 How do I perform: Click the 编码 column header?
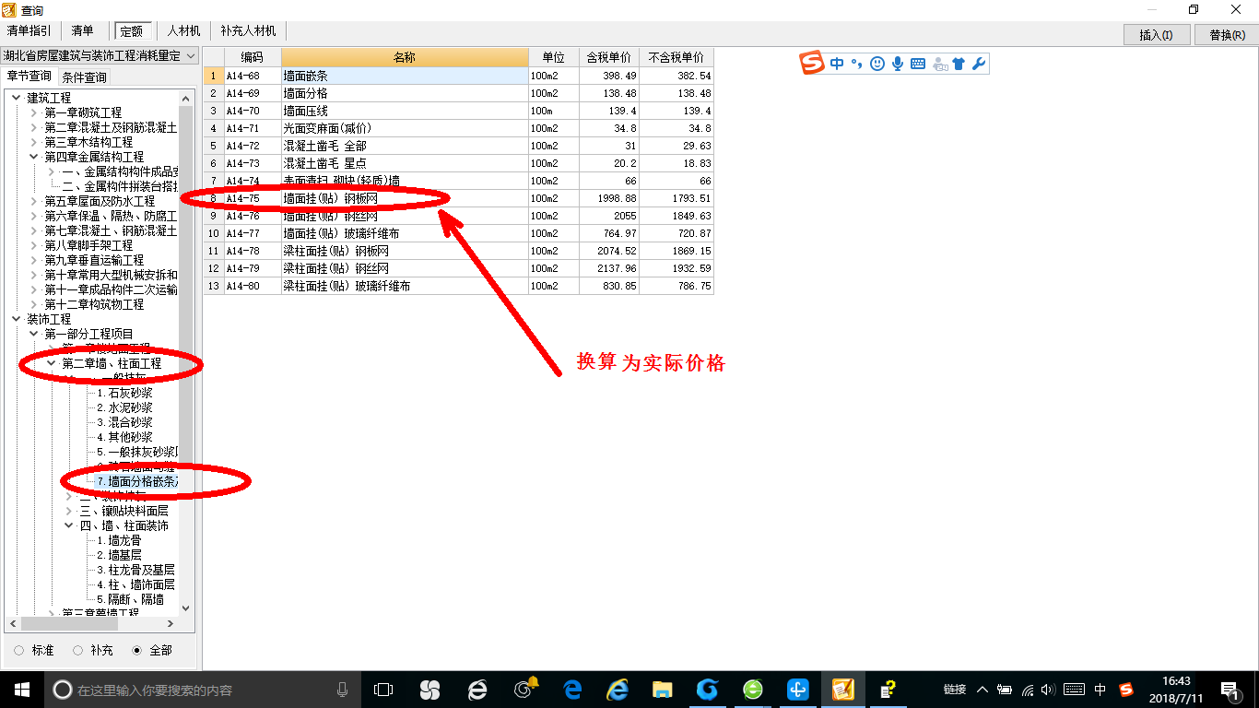(x=253, y=57)
